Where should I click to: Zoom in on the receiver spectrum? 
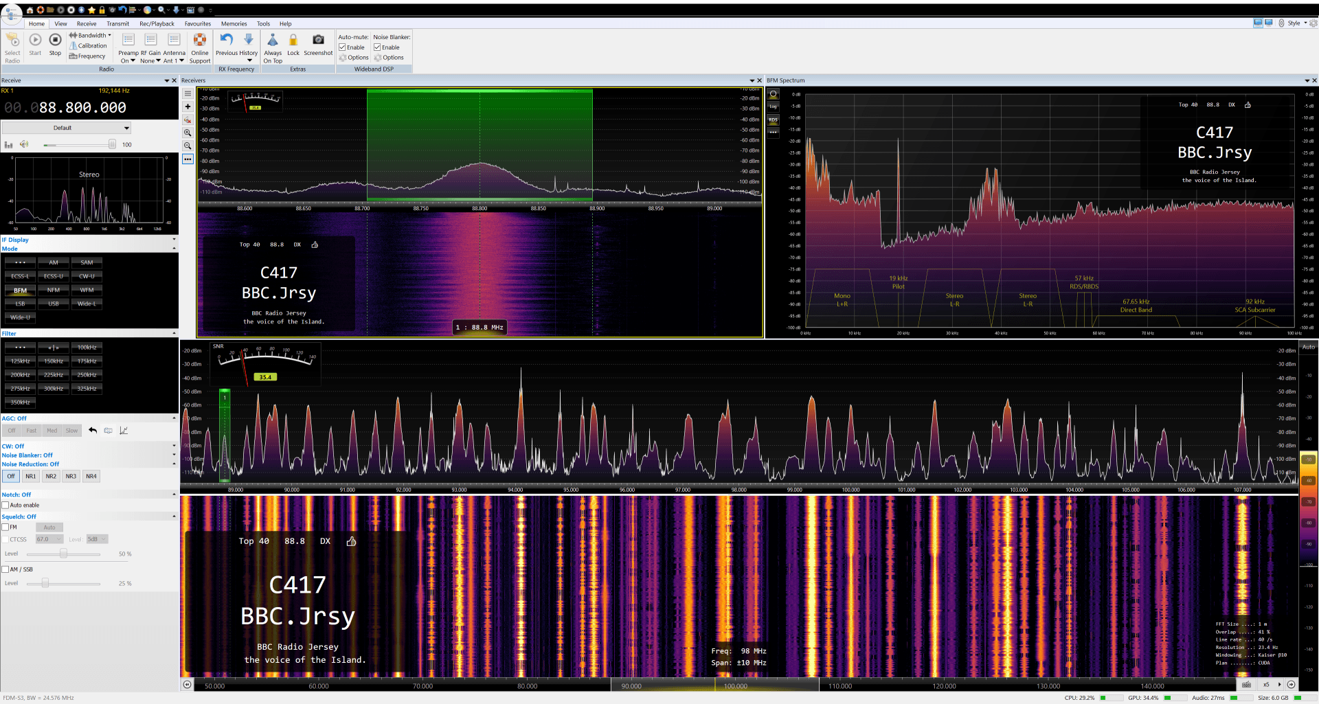188,133
